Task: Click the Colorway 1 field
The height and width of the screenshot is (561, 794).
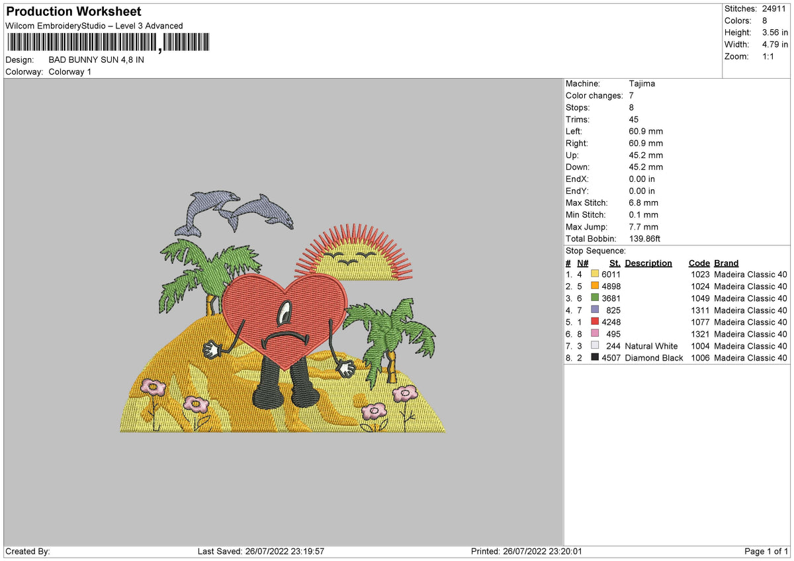Action: (69, 71)
